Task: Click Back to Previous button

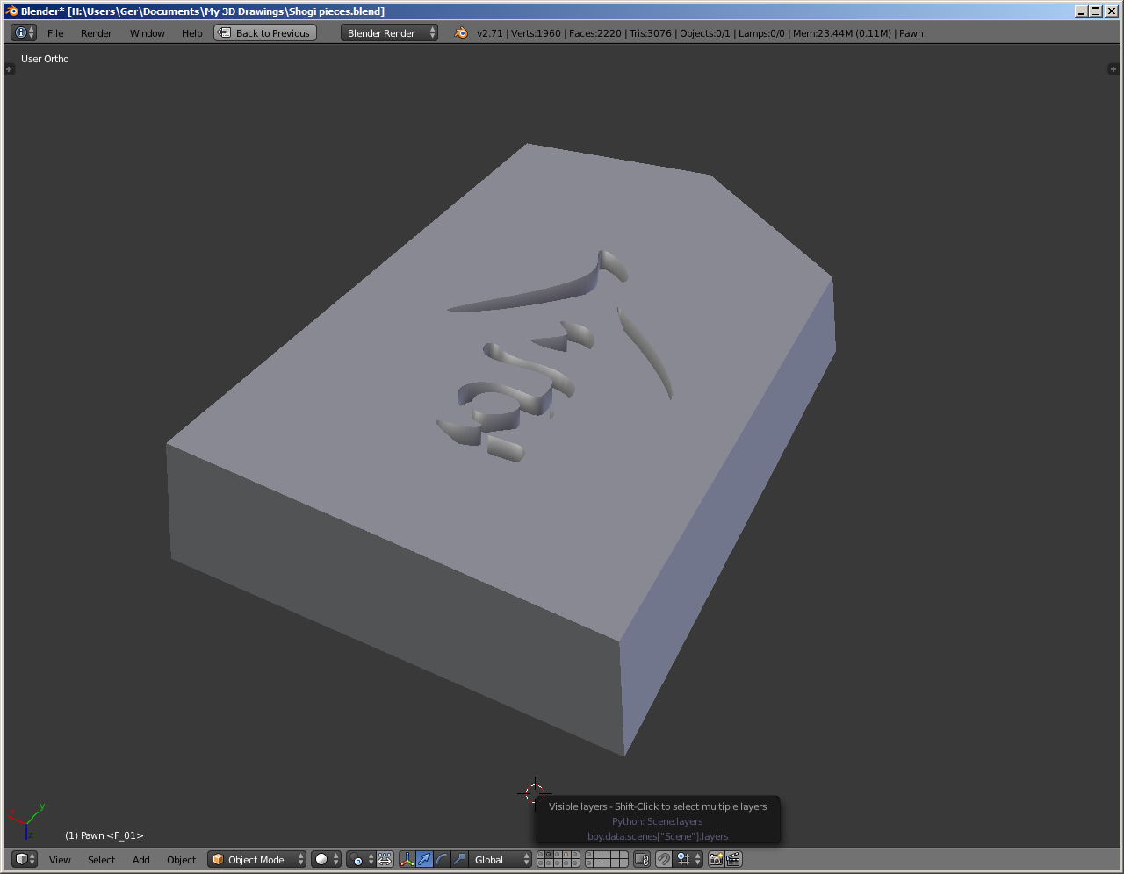Action: click(265, 33)
